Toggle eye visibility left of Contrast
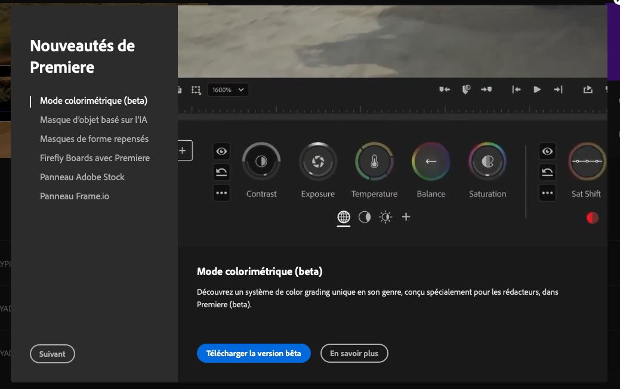This screenshot has width=620, height=389. 221,152
